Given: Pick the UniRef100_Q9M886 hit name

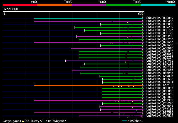Looking at the screenshot, I should tap(160, 70).
